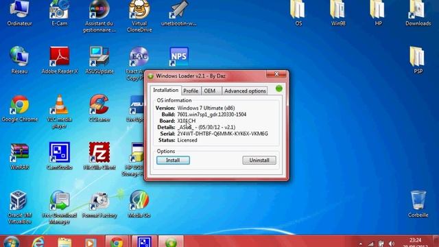Select the NPS desktop icon

click(x=178, y=57)
